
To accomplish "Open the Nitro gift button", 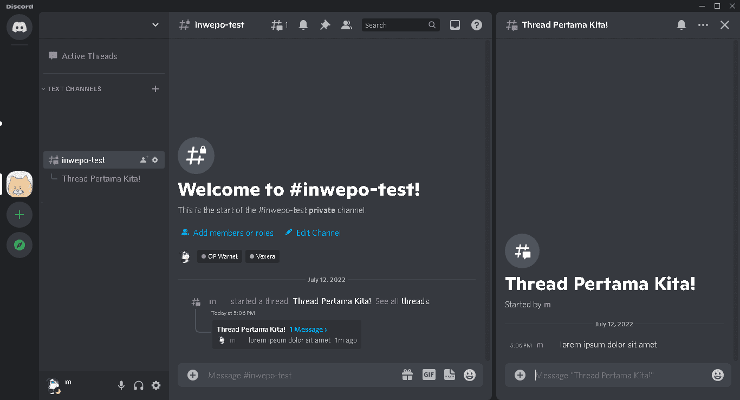I will click(407, 375).
